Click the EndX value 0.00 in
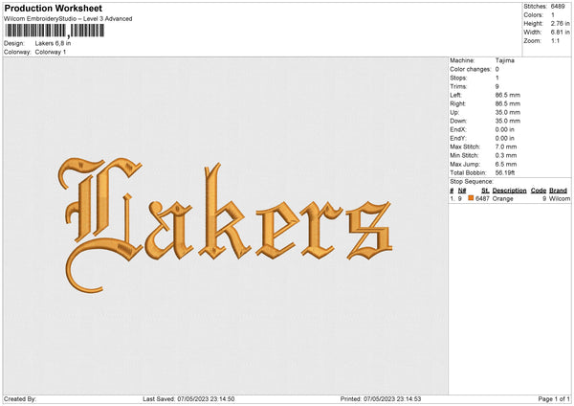 (505, 129)
